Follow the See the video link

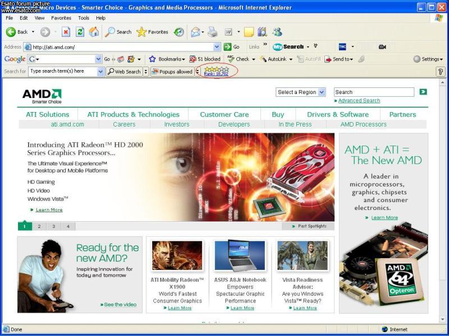click(120, 305)
